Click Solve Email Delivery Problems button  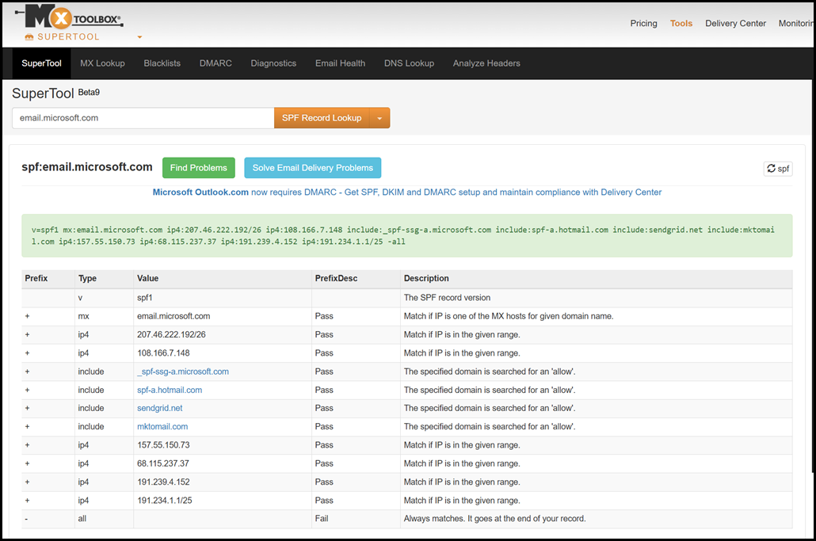pos(312,168)
